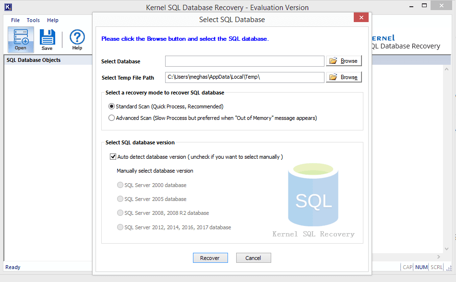This screenshot has width=456, height=282.
Task: Open the Tools menu
Action: (x=33, y=20)
